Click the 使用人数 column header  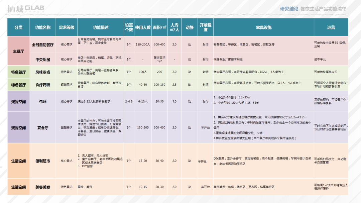(x=143, y=27)
